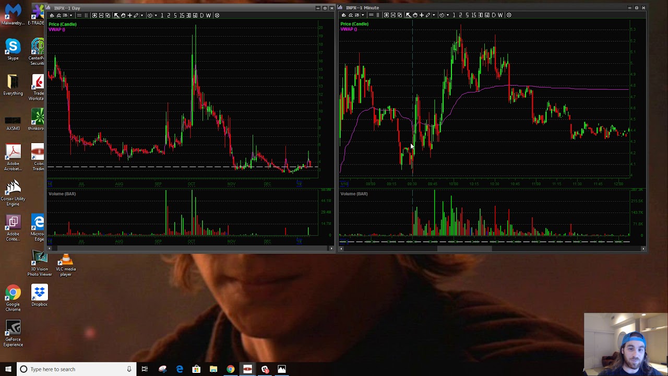Pick pencil draw tool in Minute chart toolbar
The width and height of the screenshot is (668, 376).
(428, 15)
